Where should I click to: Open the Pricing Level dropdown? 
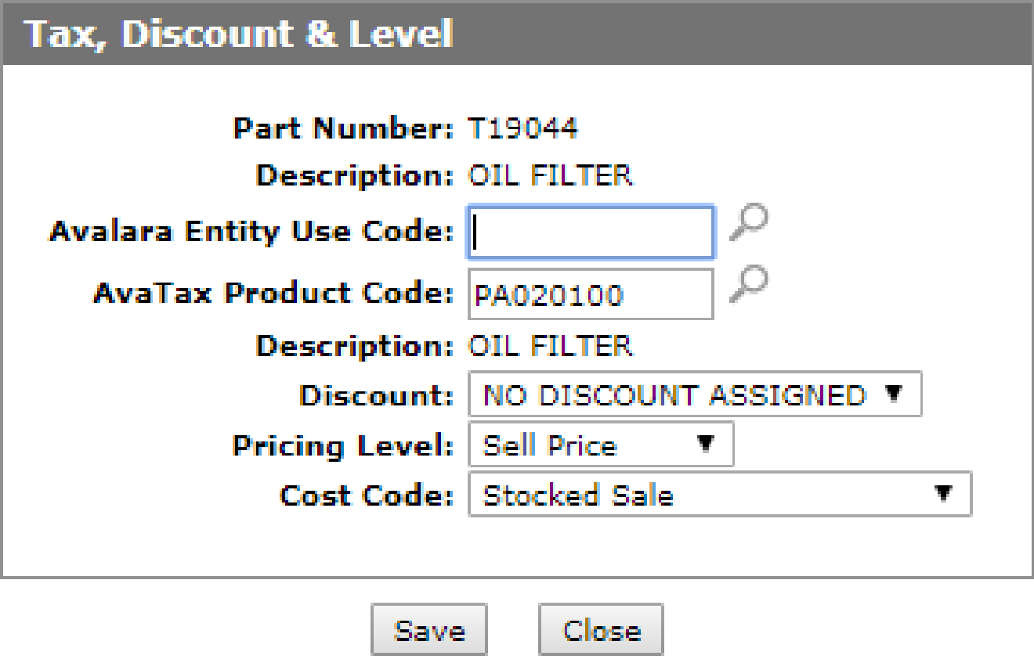[601, 445]
